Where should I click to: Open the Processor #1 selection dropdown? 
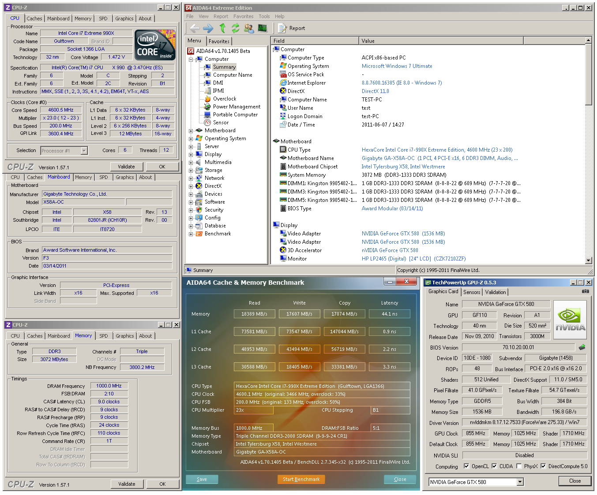[x=84, y=151]
